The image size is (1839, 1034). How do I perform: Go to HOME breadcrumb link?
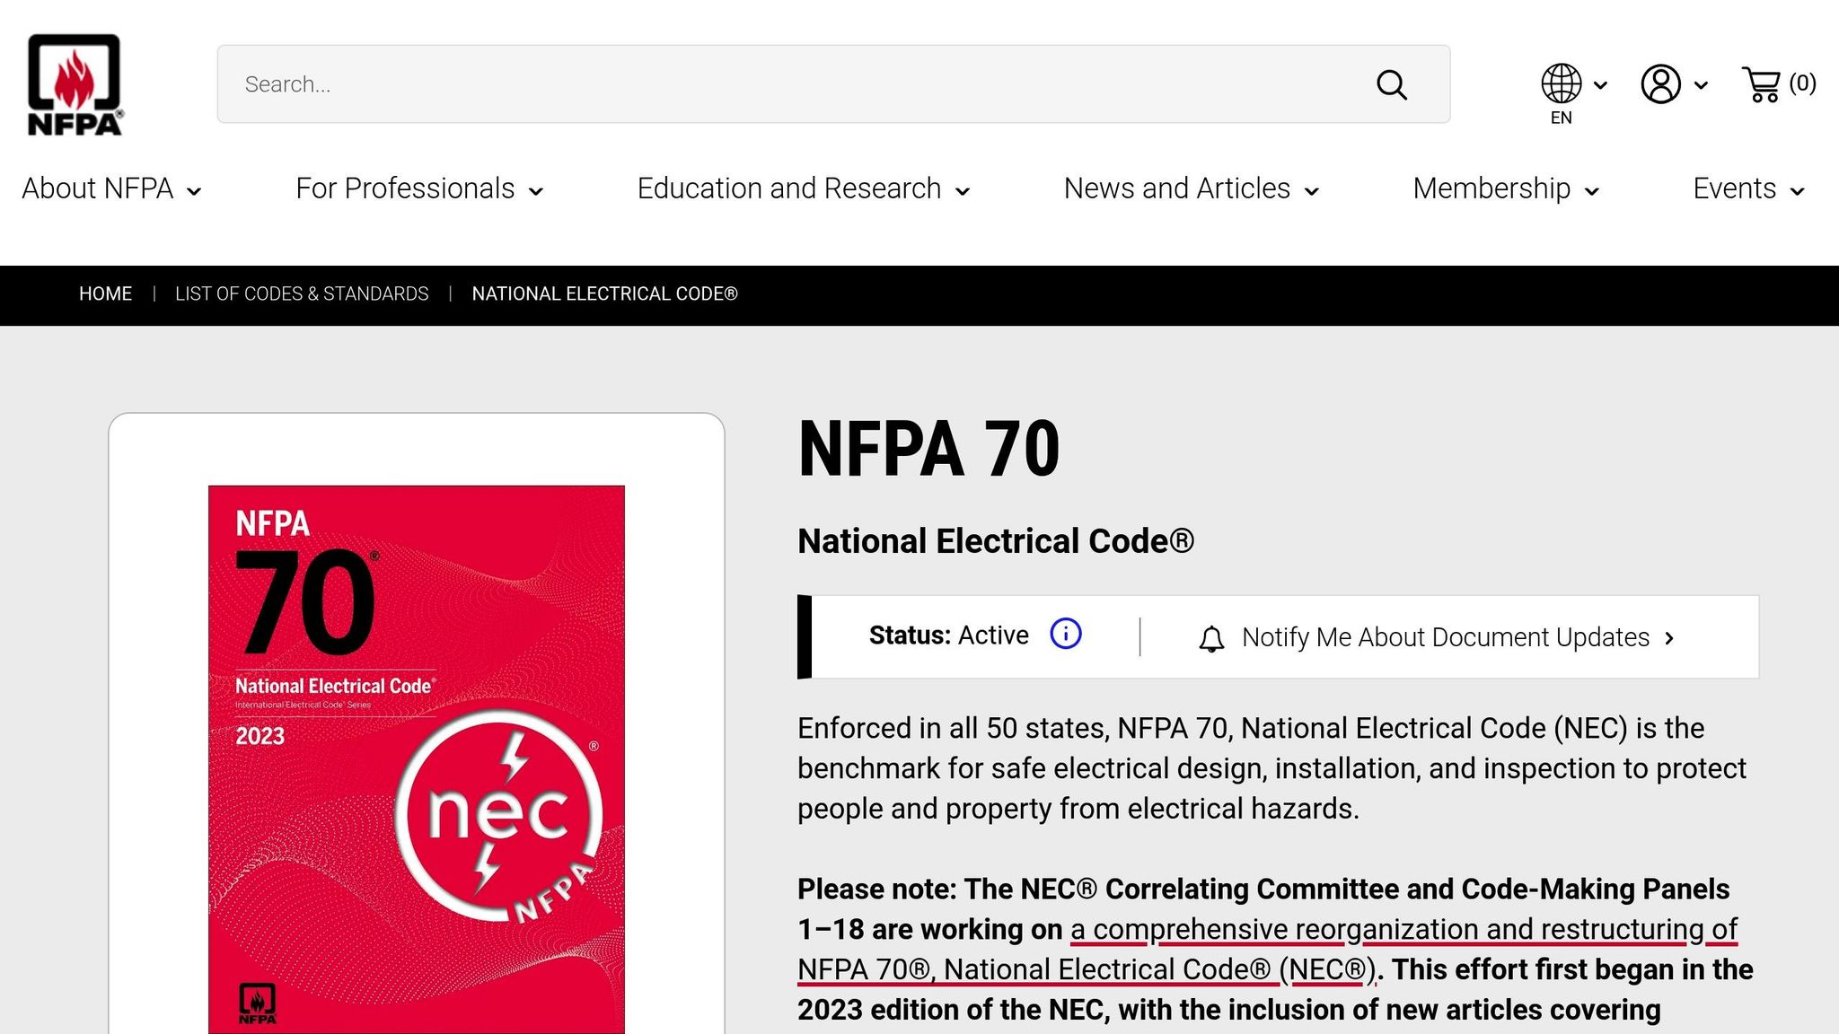(105, 294)
